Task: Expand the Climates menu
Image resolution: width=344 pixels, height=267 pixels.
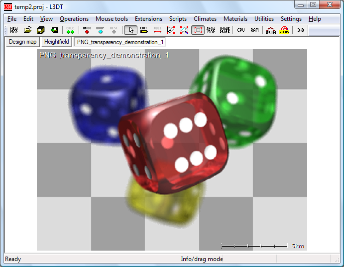Action: click(205, 19)
